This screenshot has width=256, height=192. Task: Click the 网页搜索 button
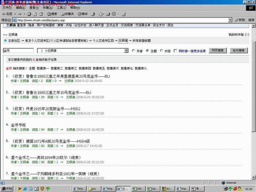pos(218,50)
